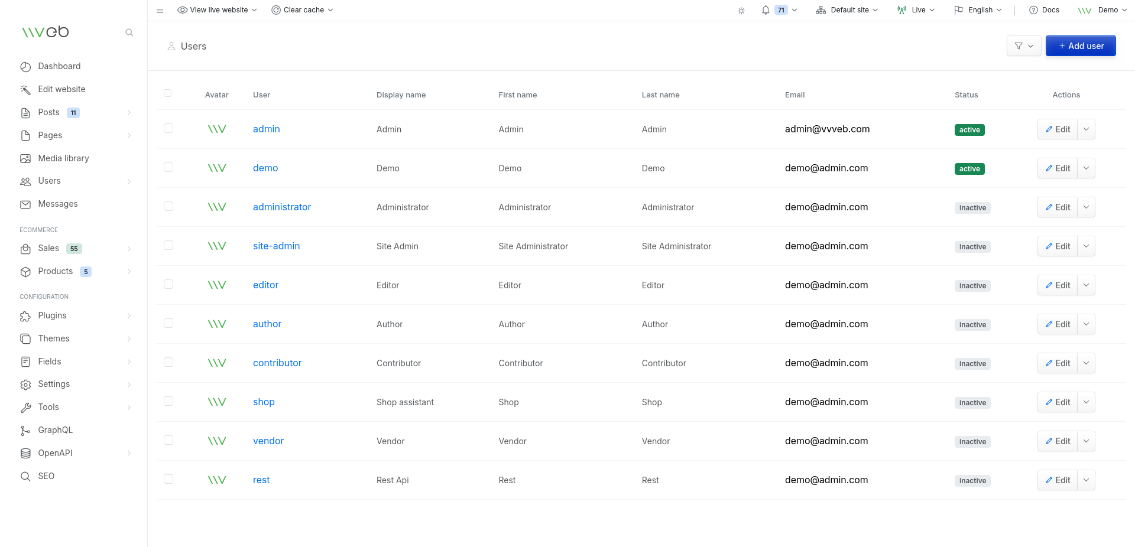This screenshot has width=1135, height=547.
Task: Open Docs help link in top bar
Action: point(1044,10)
